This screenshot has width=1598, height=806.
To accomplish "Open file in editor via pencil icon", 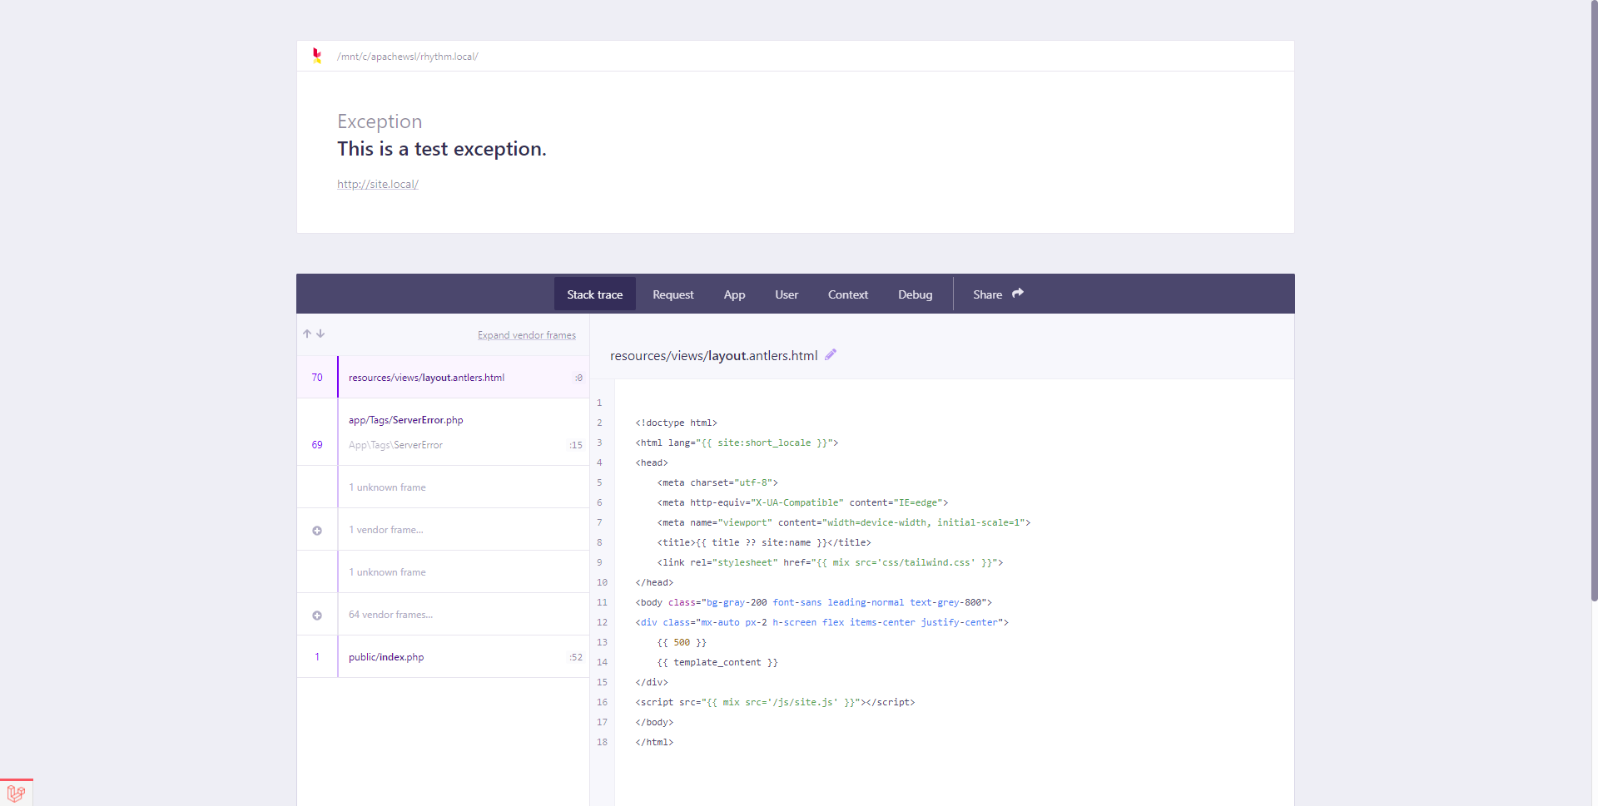I will pyautogui.click(x=831, y=354).
